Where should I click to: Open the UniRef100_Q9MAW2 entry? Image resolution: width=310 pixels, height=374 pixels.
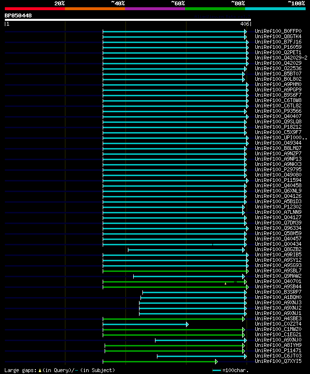(x=278, y=276)
